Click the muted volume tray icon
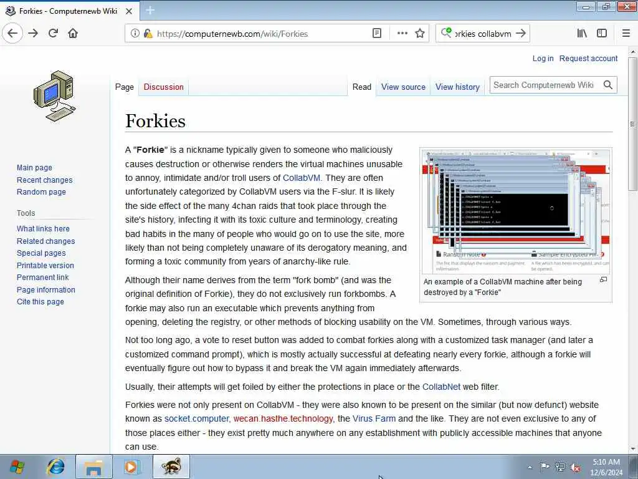 (575, 467)
